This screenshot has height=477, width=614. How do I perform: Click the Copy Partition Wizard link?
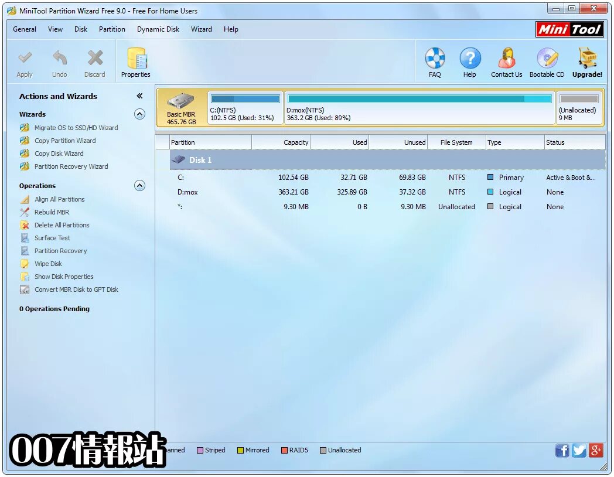point(65,141)
